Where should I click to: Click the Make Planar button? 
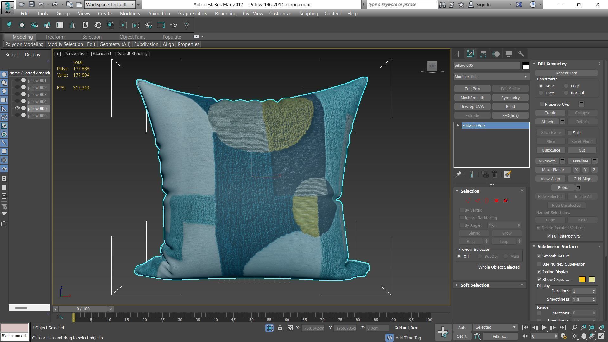[553, 170]
